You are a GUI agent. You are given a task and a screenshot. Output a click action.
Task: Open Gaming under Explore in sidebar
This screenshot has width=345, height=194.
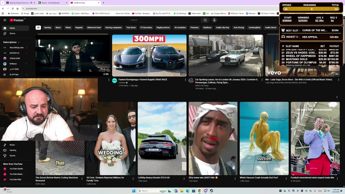tap(15, 150)
